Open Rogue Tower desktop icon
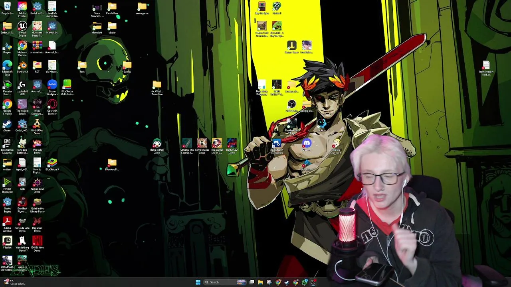 point(292,47)
